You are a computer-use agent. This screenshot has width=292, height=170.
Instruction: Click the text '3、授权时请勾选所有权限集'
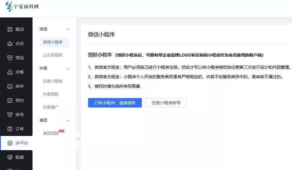point(114,86)
